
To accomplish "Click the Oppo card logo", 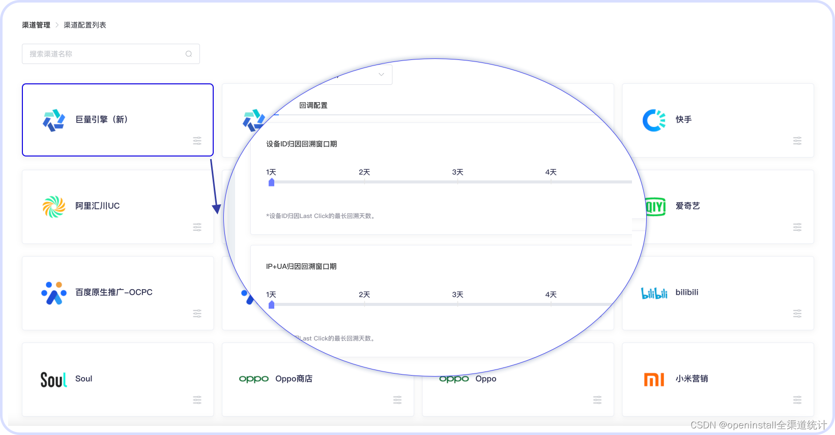I will click(454, 379).
